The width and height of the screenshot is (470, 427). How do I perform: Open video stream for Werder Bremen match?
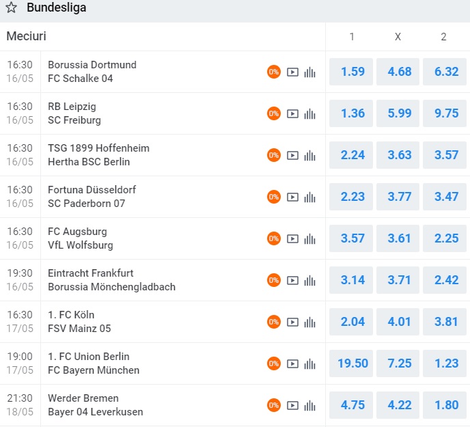[x=292, y=405]
